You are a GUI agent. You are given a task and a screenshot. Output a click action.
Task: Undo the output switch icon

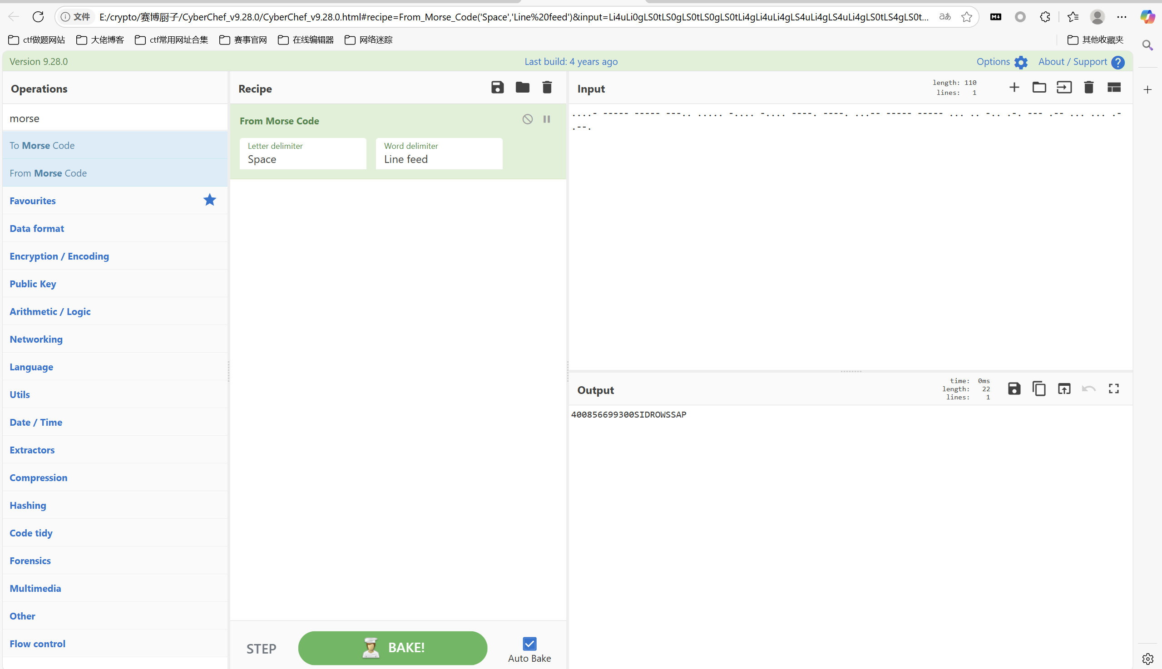tap(1089, 389)
